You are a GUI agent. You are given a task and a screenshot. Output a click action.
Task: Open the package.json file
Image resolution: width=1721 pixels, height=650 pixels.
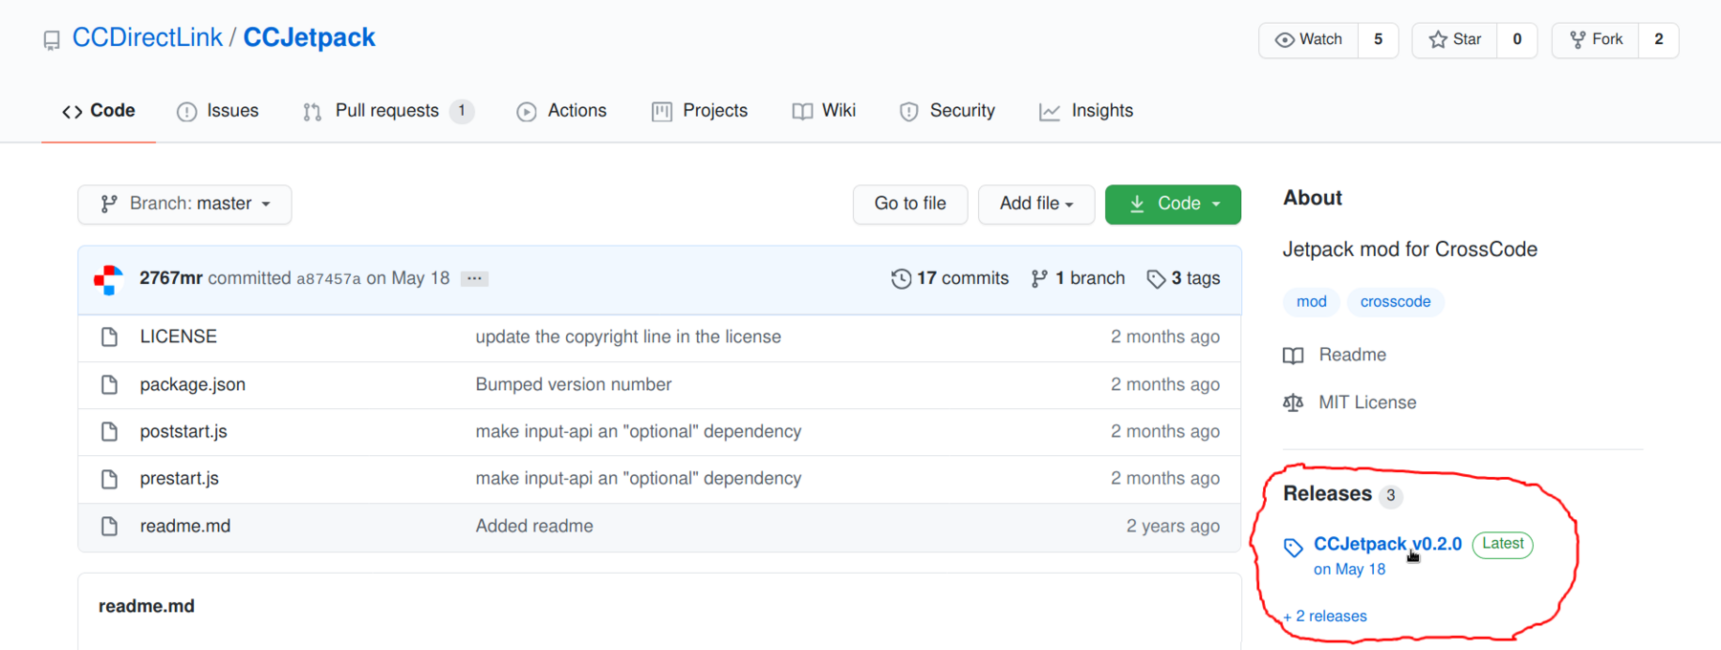click(x=192, y=385)
